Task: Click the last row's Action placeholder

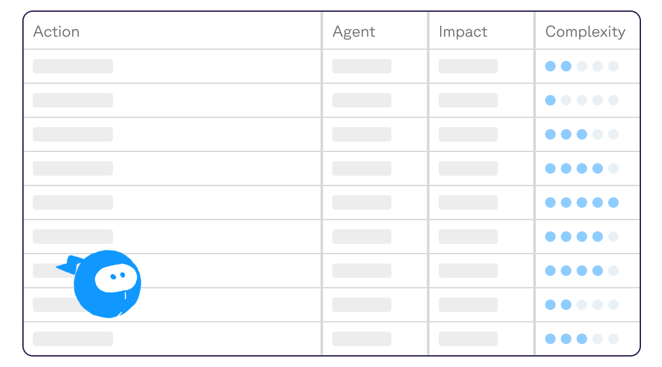Action: 73,339
